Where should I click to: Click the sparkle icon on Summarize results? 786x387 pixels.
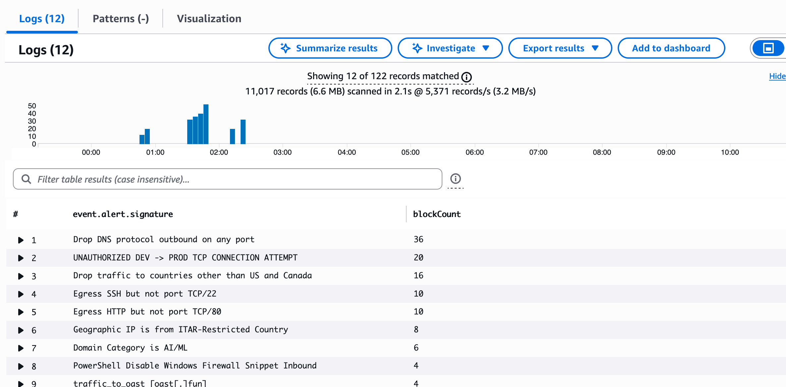285,48
